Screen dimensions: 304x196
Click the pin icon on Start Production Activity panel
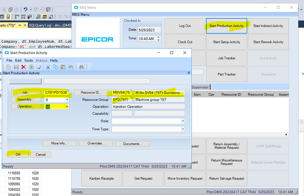click(189, 73)
